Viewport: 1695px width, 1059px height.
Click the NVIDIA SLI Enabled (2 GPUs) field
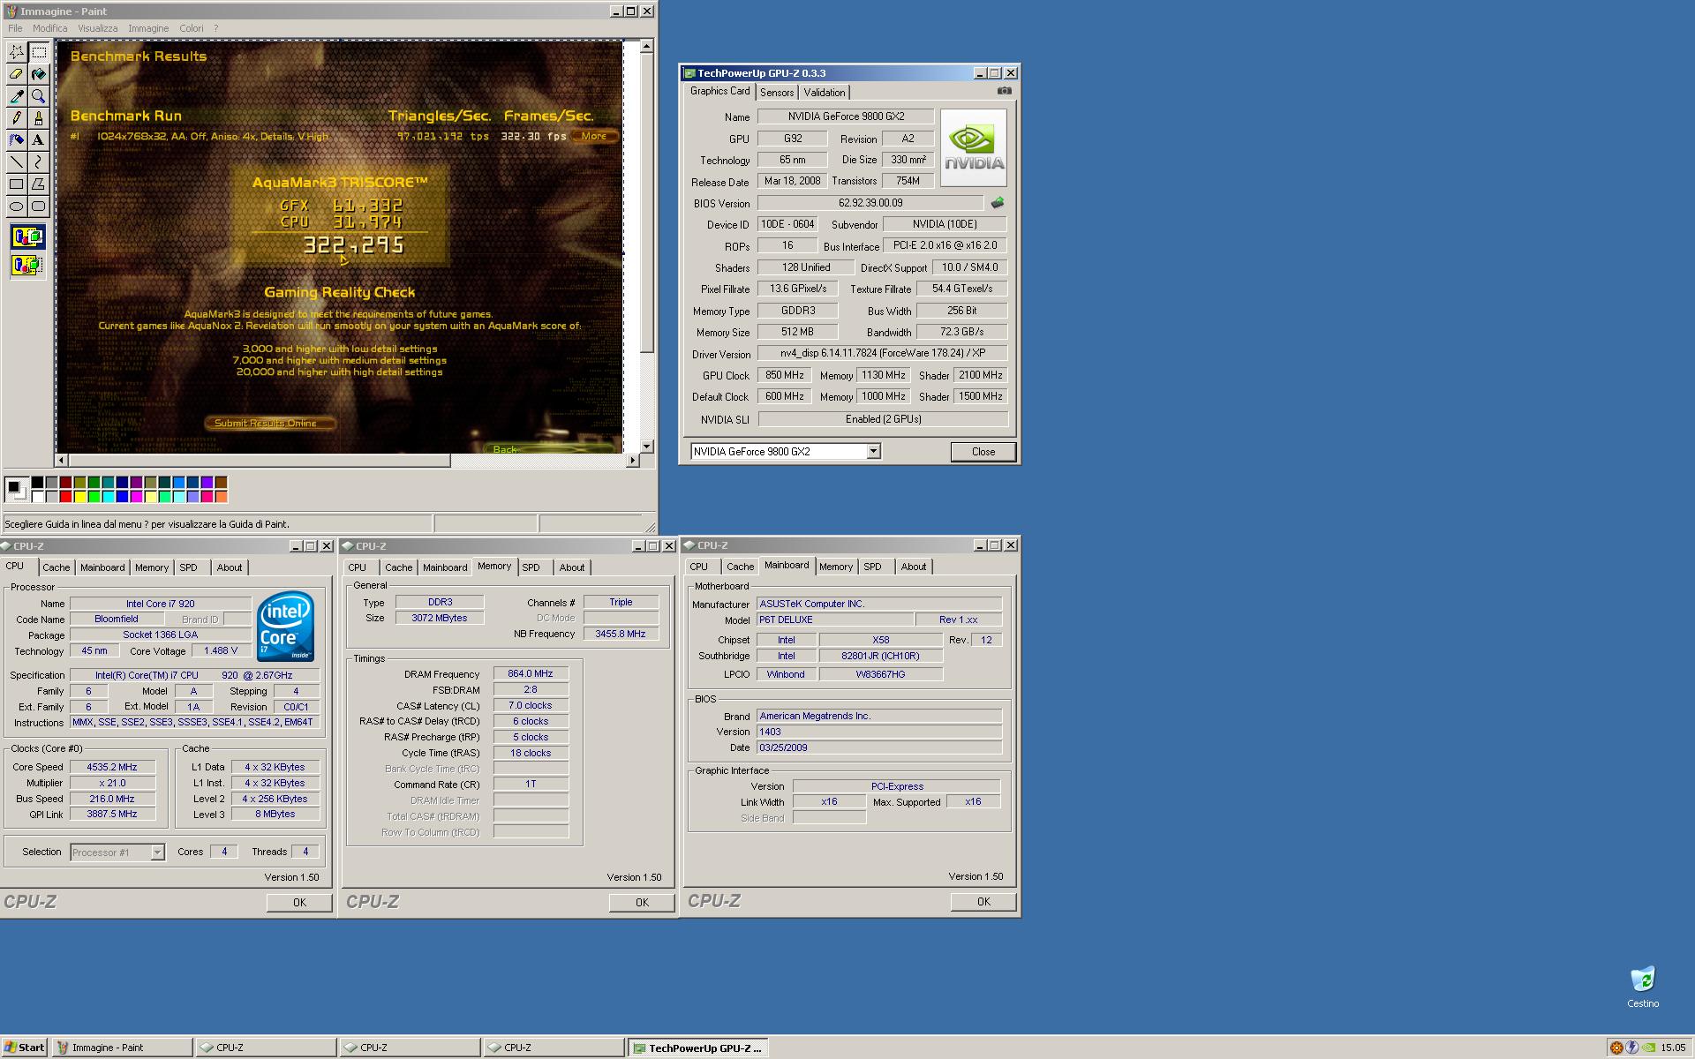pos(883,419)
